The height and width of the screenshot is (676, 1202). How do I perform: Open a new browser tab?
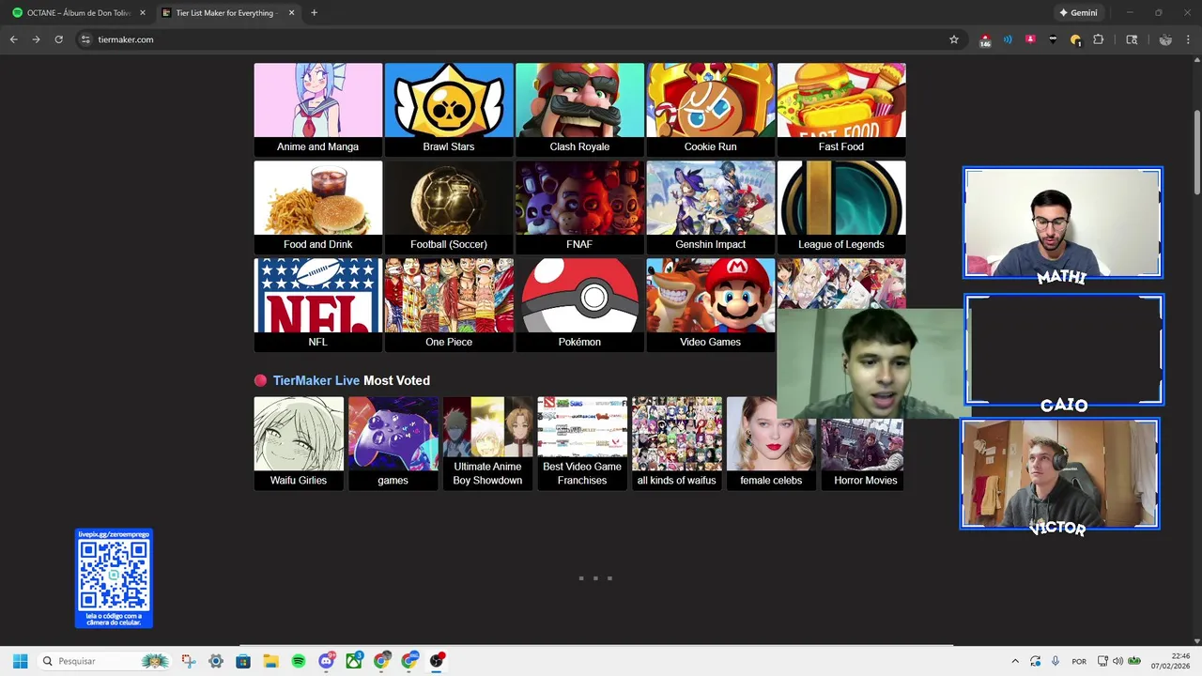(x=314, y=13)
